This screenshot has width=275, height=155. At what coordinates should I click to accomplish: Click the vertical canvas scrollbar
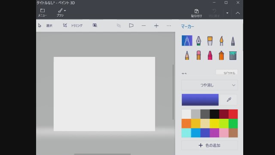pyautogui.click(x=173, y=92)
